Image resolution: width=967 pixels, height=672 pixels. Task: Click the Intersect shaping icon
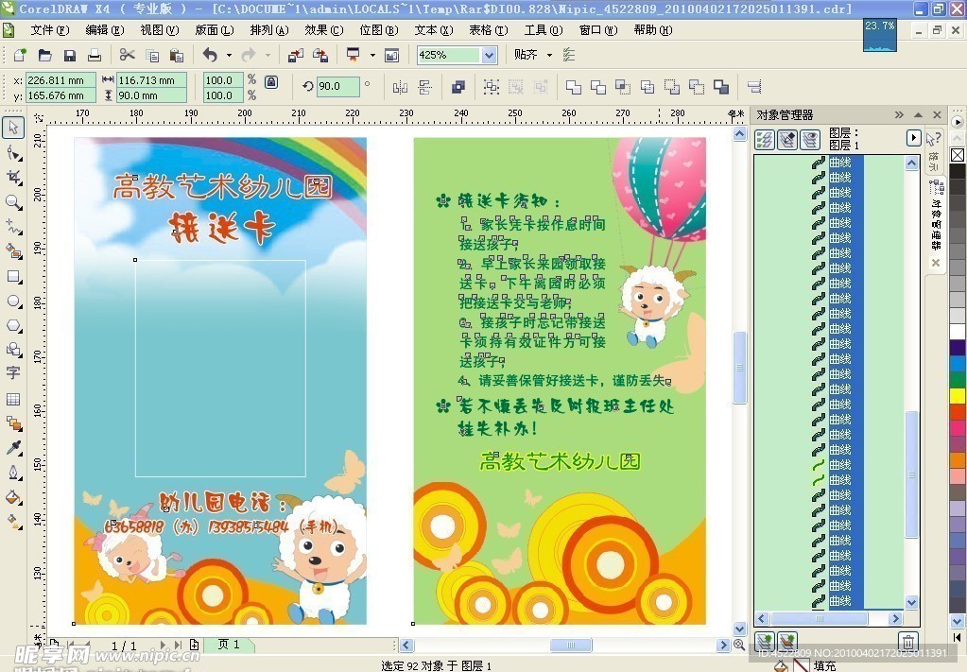click(622, 87)
